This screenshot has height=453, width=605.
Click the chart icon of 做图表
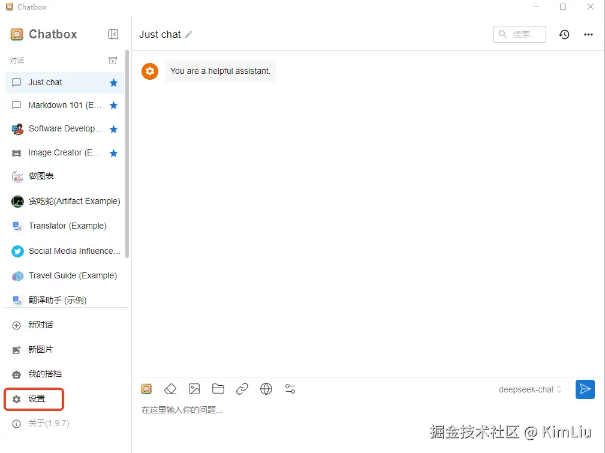pos(17,177)
